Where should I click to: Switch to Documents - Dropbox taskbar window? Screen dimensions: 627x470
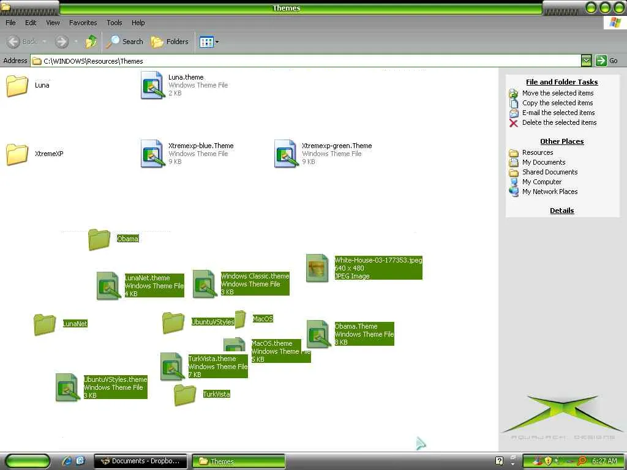point(140,461)
